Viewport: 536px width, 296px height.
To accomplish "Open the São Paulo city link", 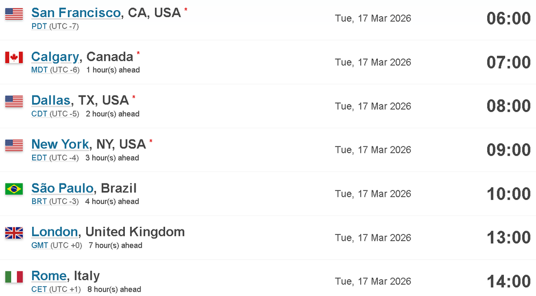I will tap(62, 188).
